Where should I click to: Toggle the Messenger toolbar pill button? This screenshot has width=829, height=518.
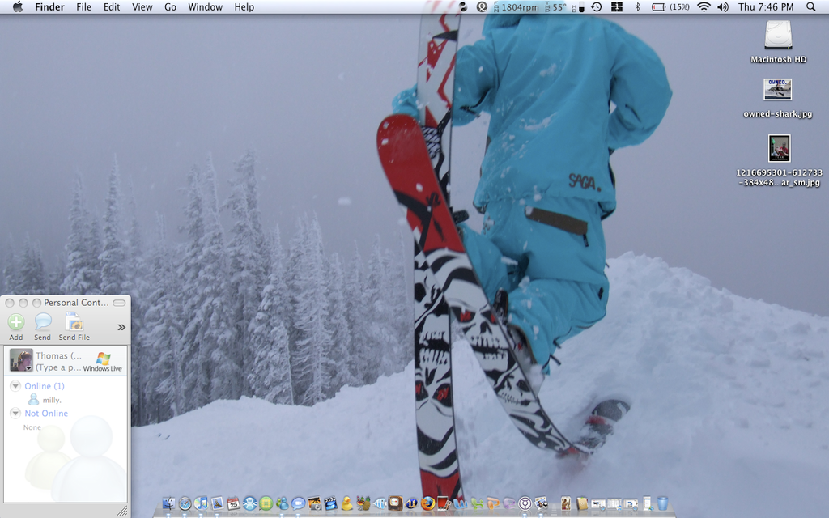[119, 303]
